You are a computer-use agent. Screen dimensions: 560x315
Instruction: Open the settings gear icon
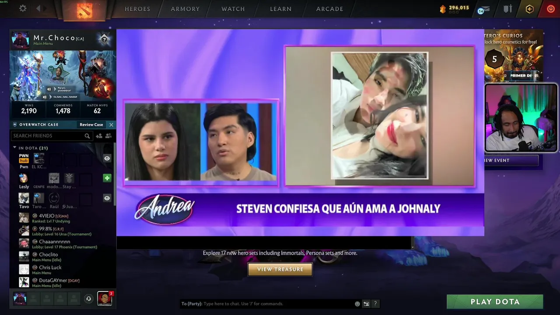pyautogui.click(x=23, y=8)
